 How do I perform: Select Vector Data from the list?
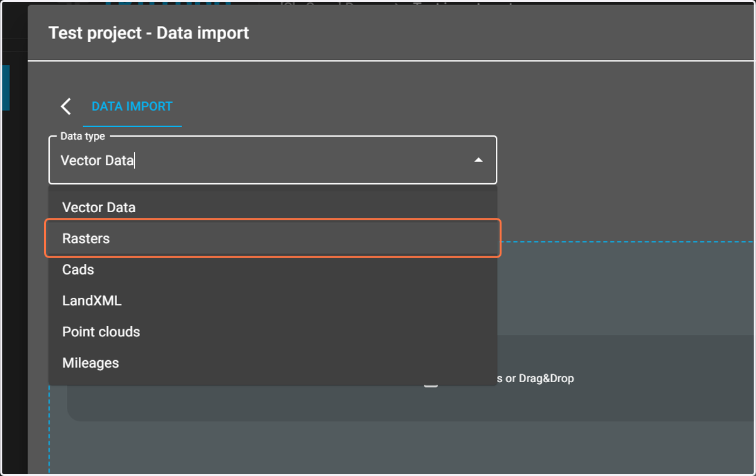273,207
